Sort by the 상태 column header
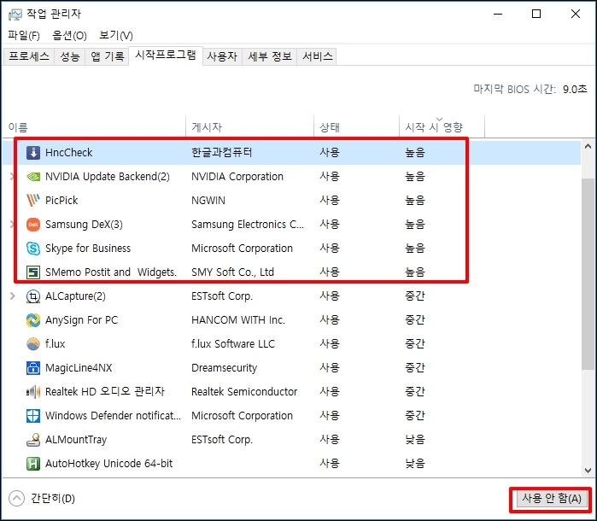597x521 pixels. point(357,126)
